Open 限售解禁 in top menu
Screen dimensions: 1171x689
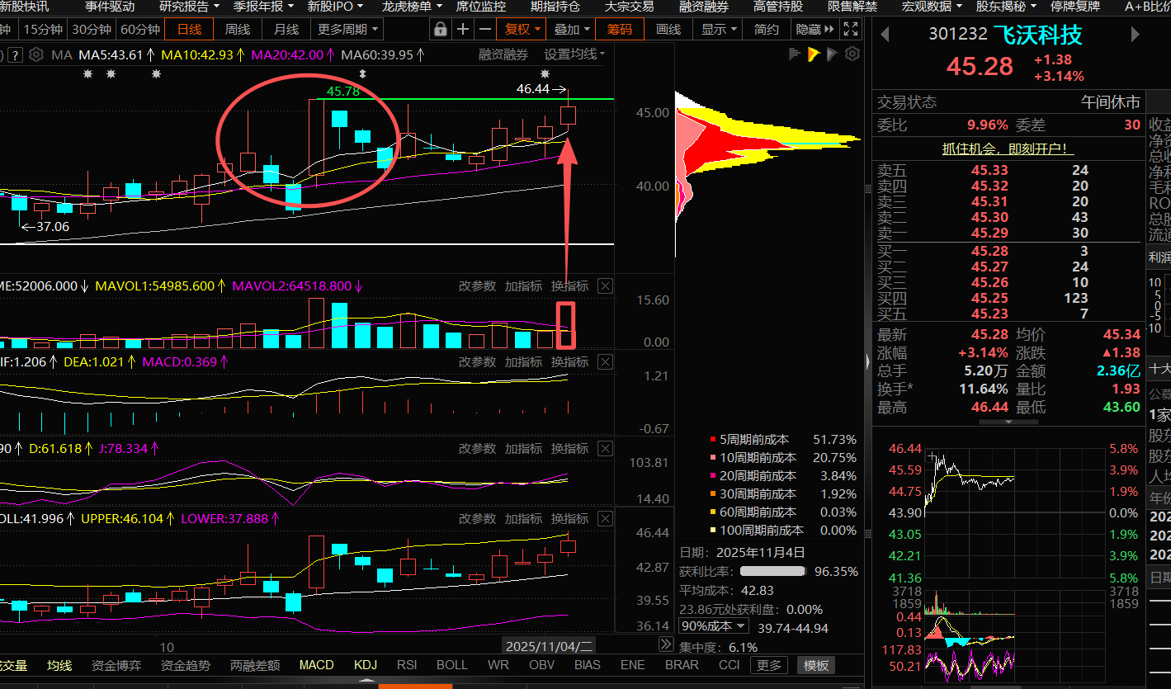852,7
